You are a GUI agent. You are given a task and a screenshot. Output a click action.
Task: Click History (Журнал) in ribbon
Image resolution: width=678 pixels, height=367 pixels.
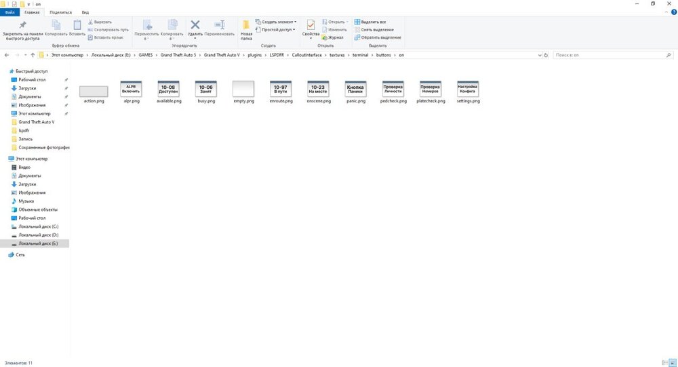point(332,37)
